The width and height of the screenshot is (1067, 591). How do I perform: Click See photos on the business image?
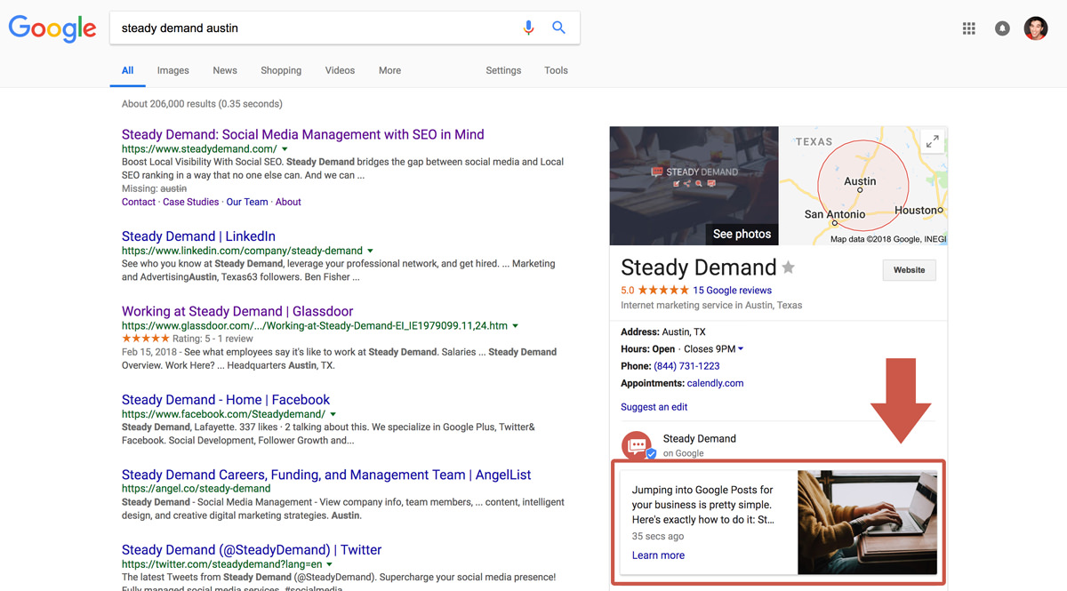742,234
